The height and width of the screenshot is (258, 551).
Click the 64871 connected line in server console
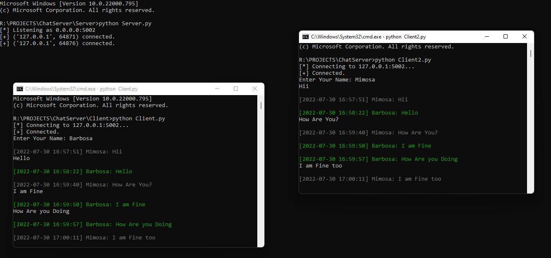57,37
